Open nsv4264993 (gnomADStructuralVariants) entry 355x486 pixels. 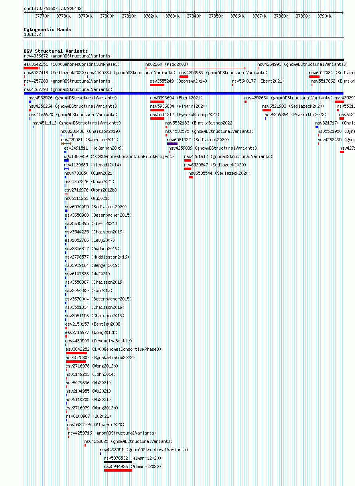pyautogui.click(x=302, y=64)
